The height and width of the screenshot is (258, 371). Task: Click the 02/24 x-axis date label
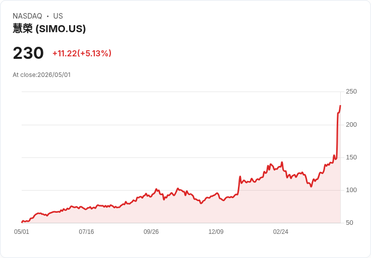(x=281, y=232)
